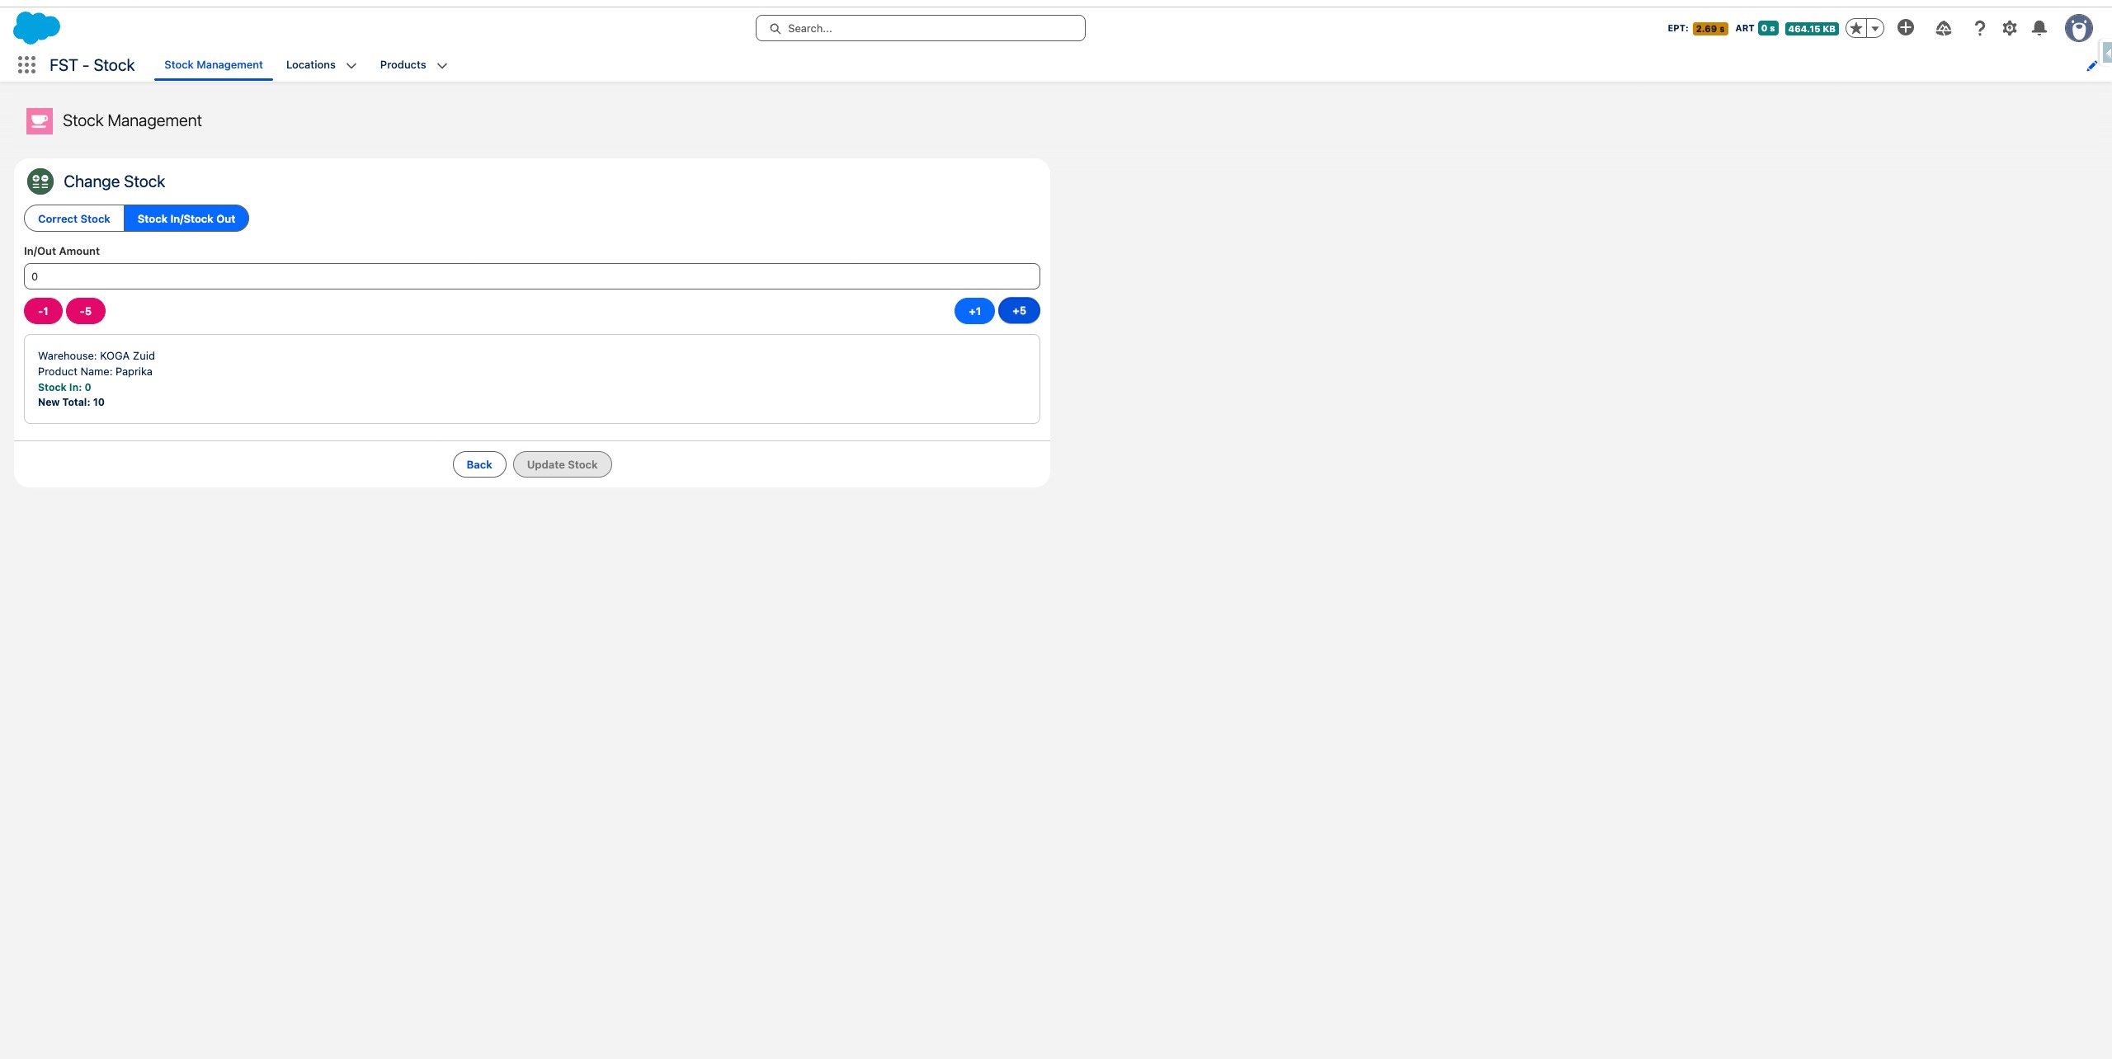Edit navigation with pencil icon
The width and height of the screenshot is (2112, 1059).
(x=2091, y=66)
